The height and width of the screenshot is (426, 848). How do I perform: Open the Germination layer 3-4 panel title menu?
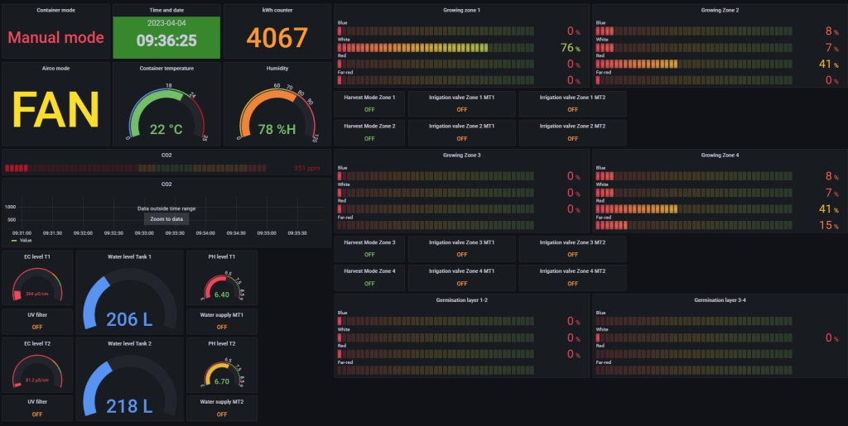click(720, 299)
